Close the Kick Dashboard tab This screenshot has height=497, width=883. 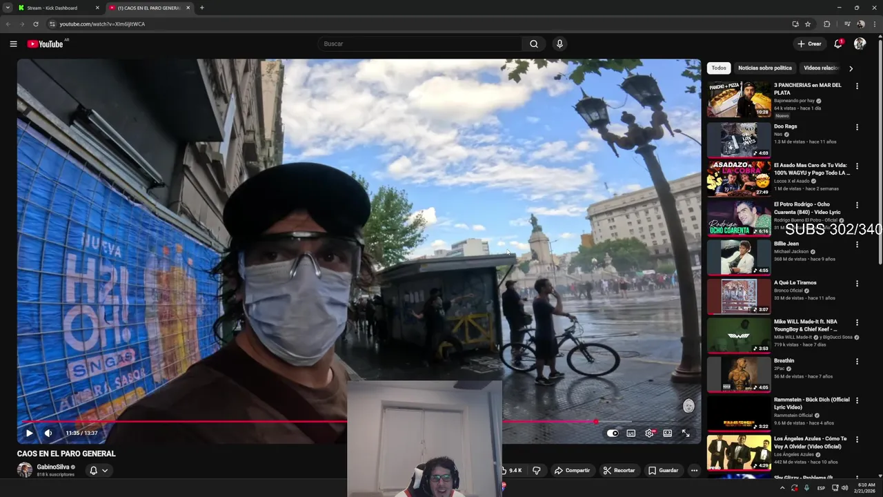tap(97, 8)
